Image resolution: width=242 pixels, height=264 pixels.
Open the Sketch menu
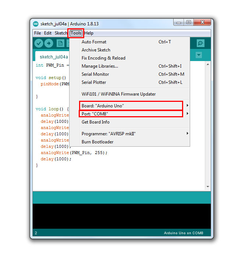(61, 33)
